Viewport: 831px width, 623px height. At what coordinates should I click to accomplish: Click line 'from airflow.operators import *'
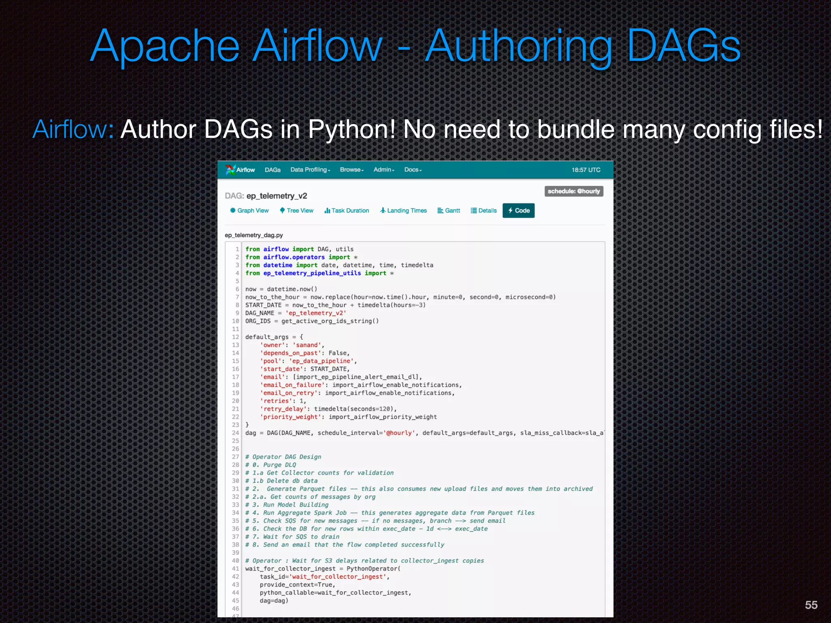[301, 257]
